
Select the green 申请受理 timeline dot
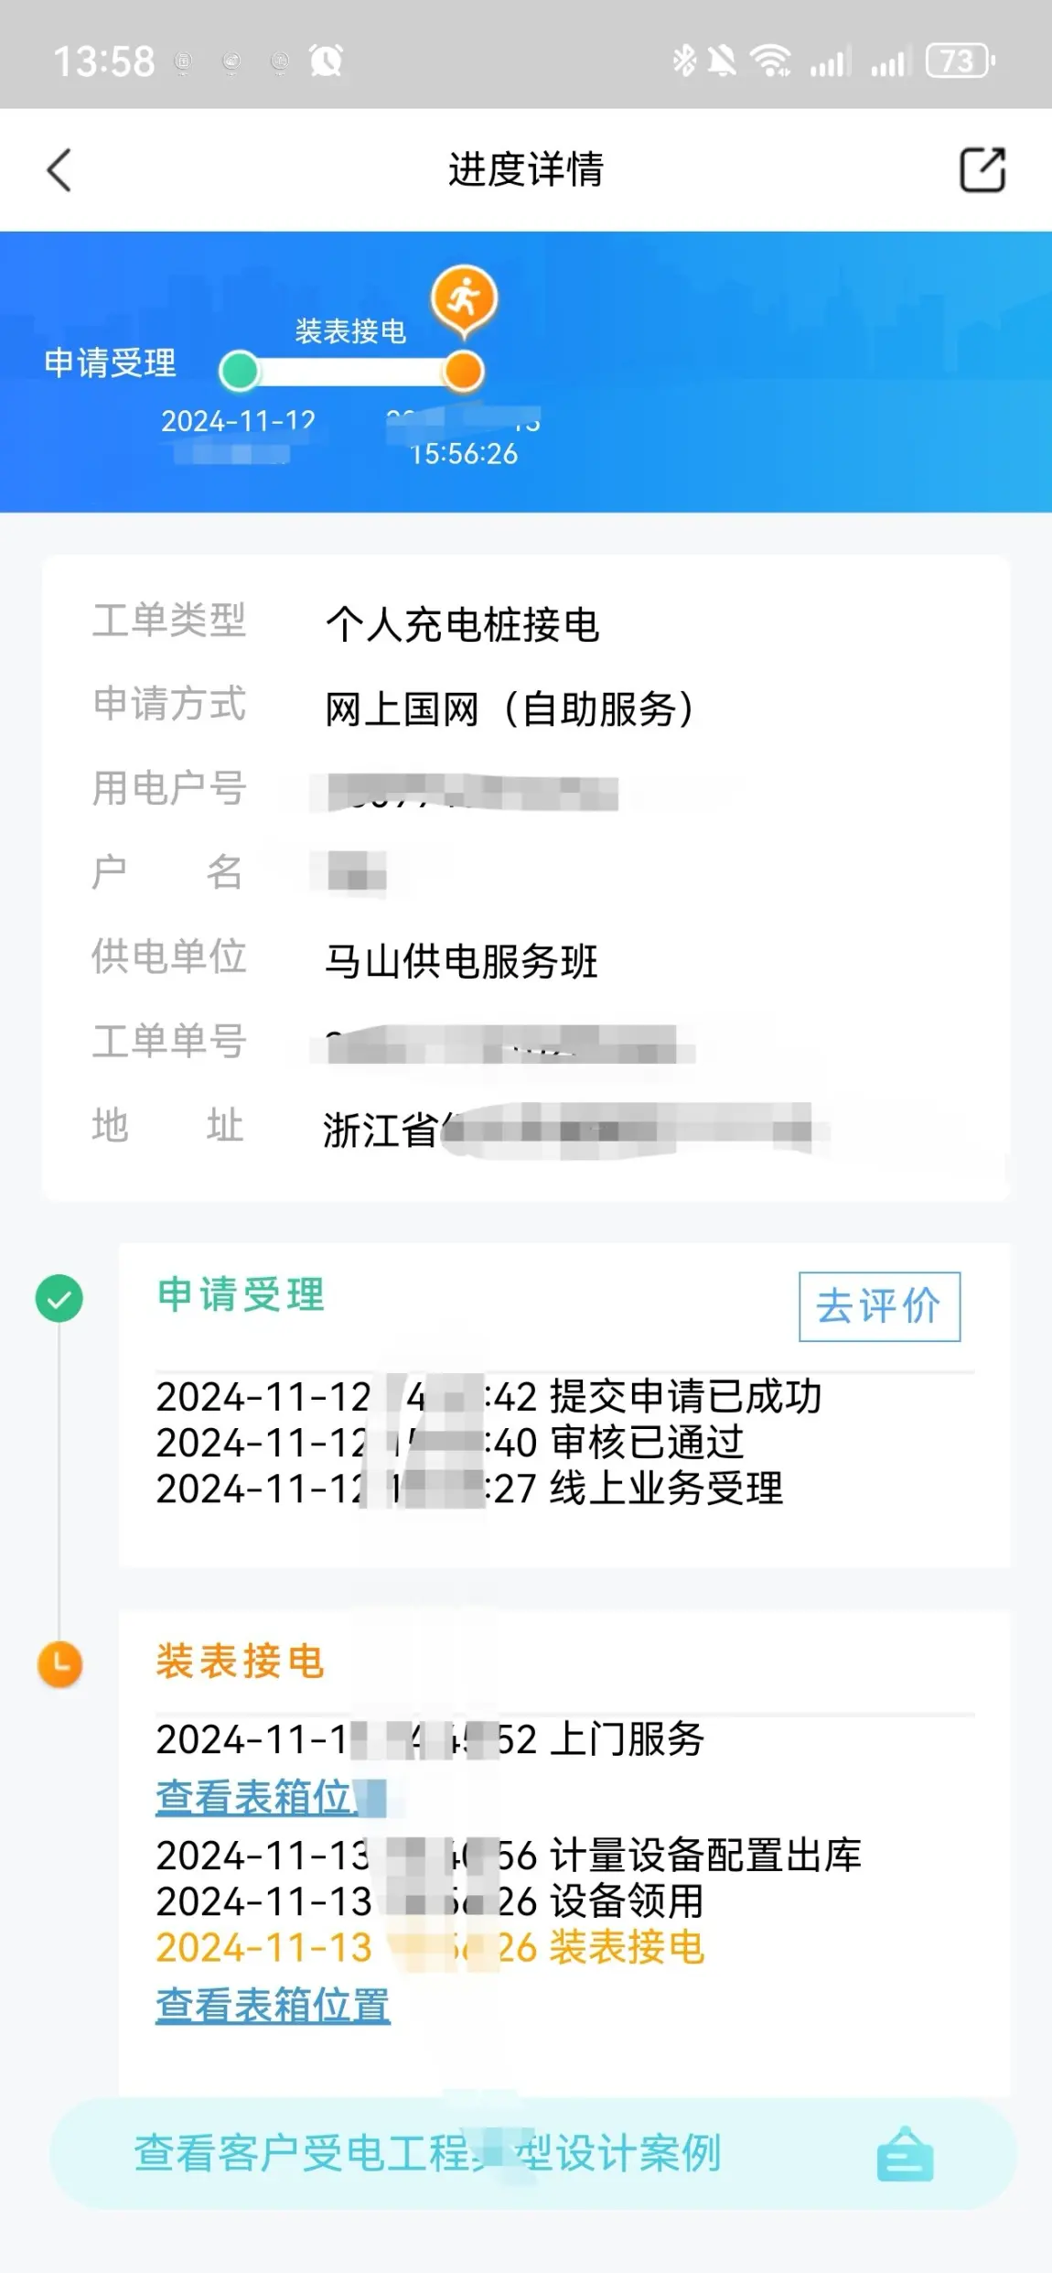[240, 372]
